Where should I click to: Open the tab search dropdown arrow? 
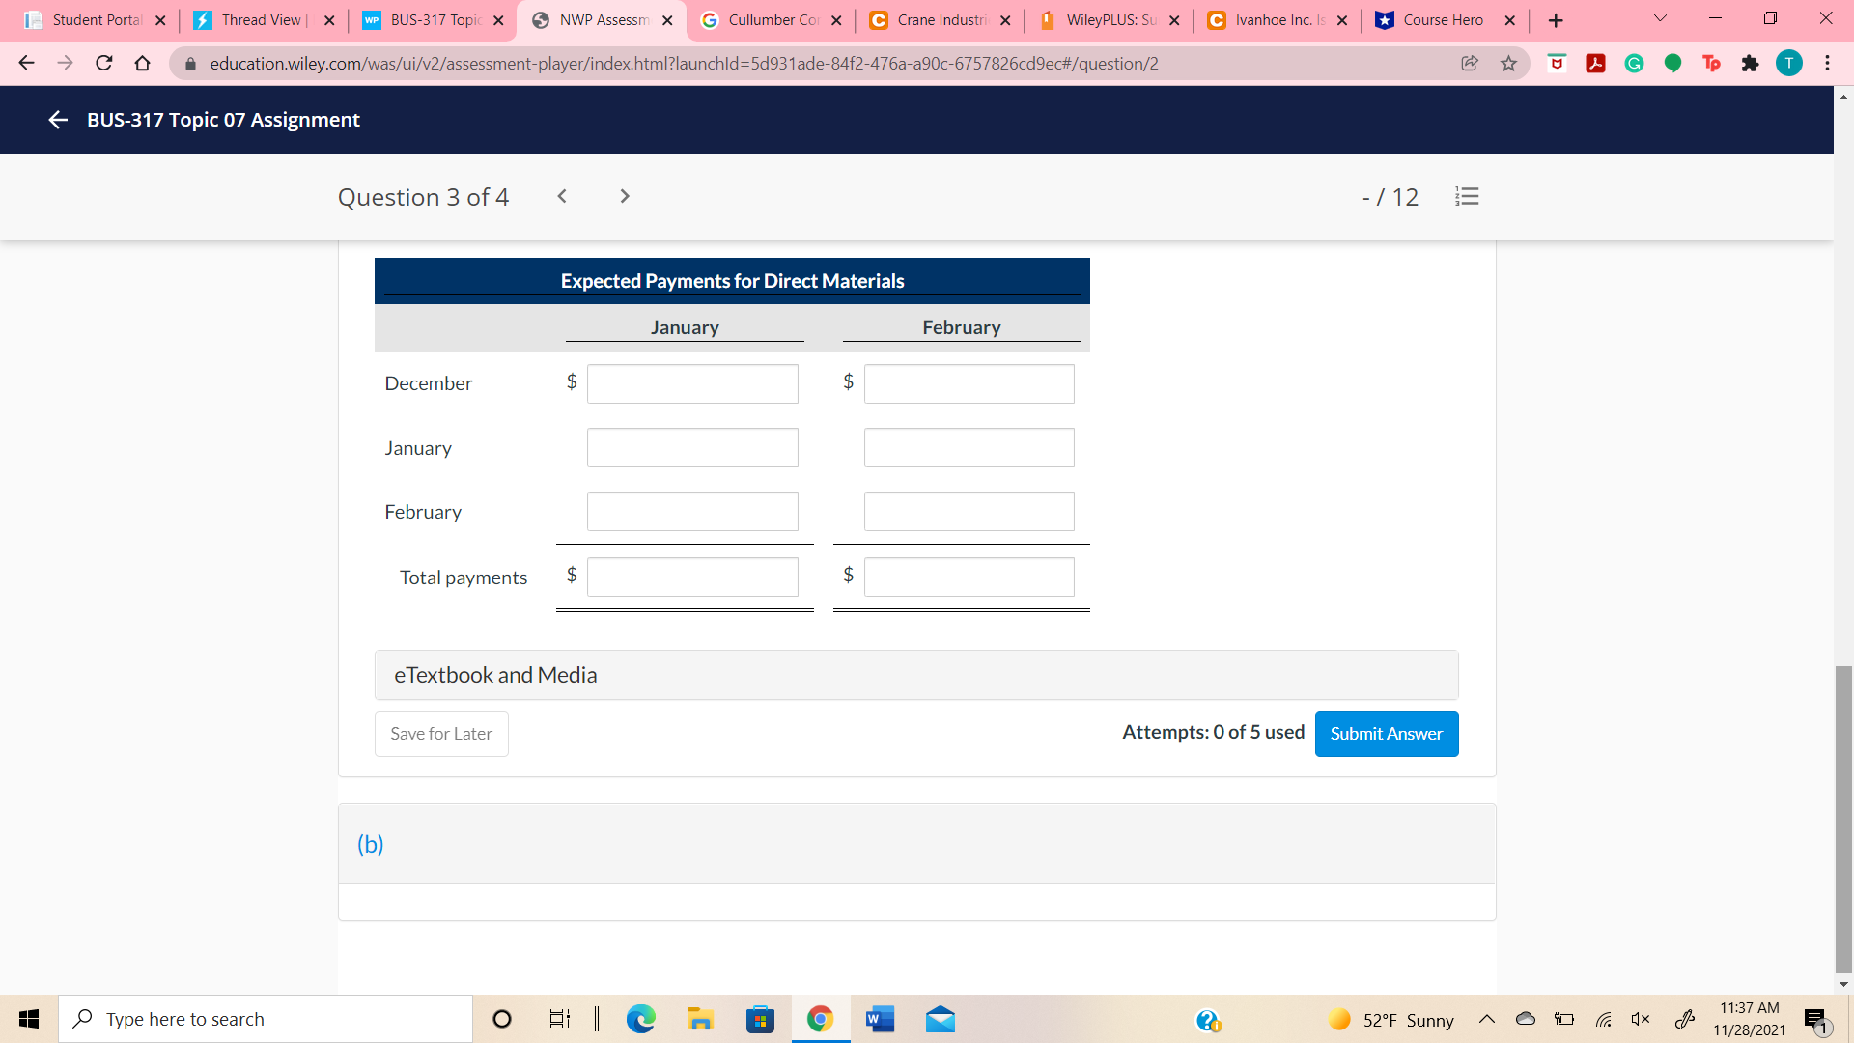coord(1660,19)
